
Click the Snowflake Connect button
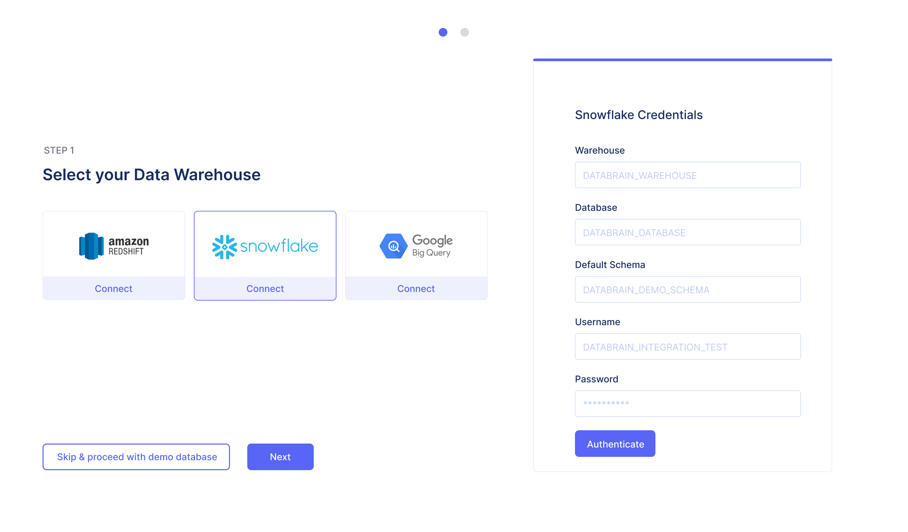(x=265, y=288)
